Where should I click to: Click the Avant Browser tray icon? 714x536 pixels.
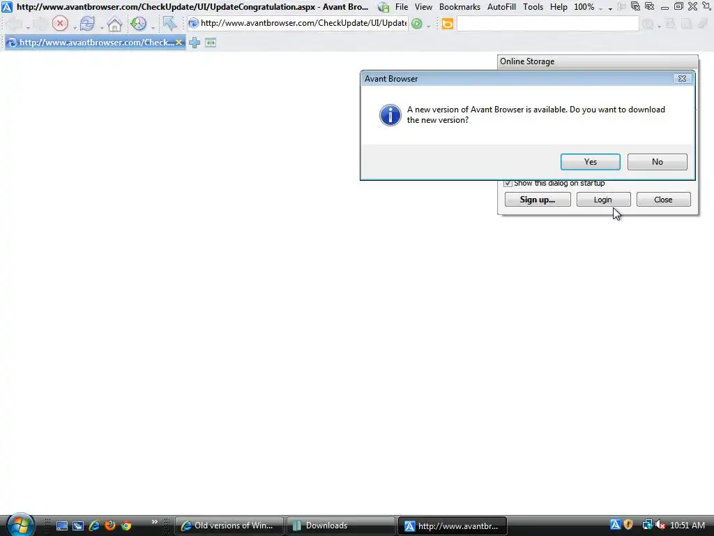615,525
